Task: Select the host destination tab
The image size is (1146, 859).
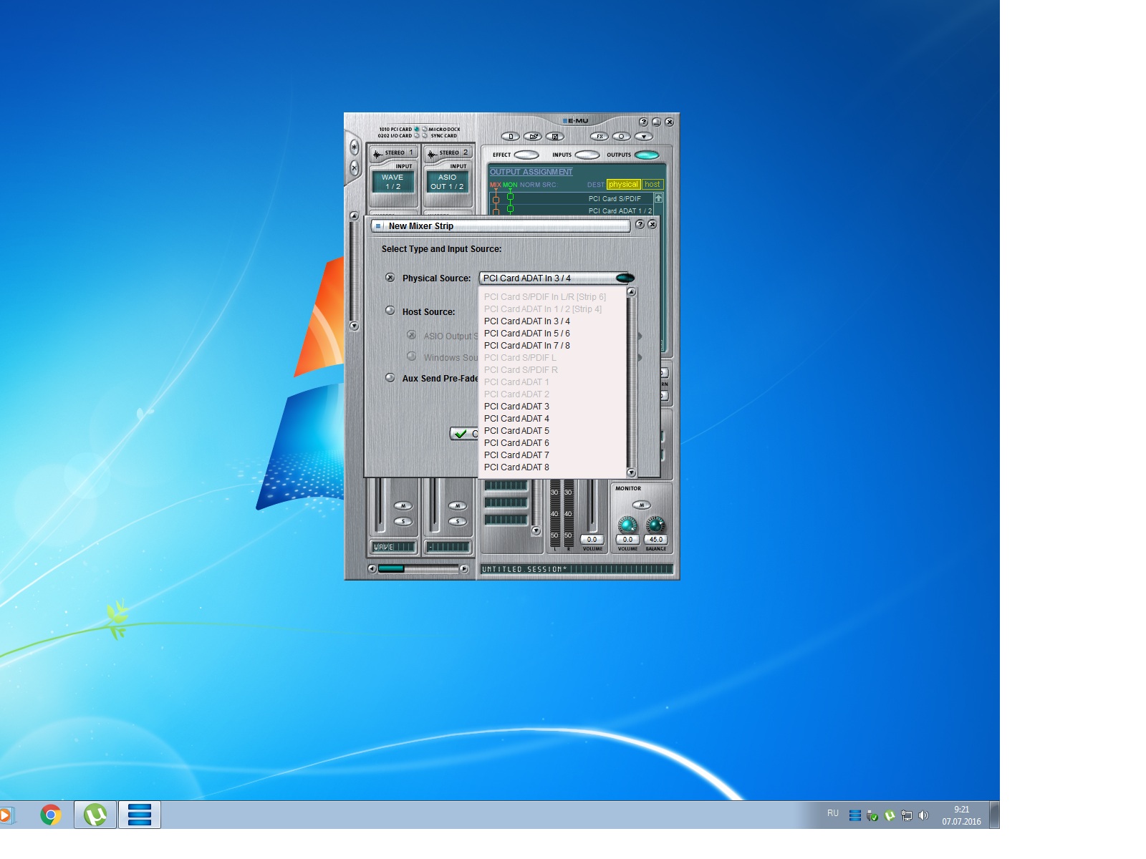Action: (652, 185)
